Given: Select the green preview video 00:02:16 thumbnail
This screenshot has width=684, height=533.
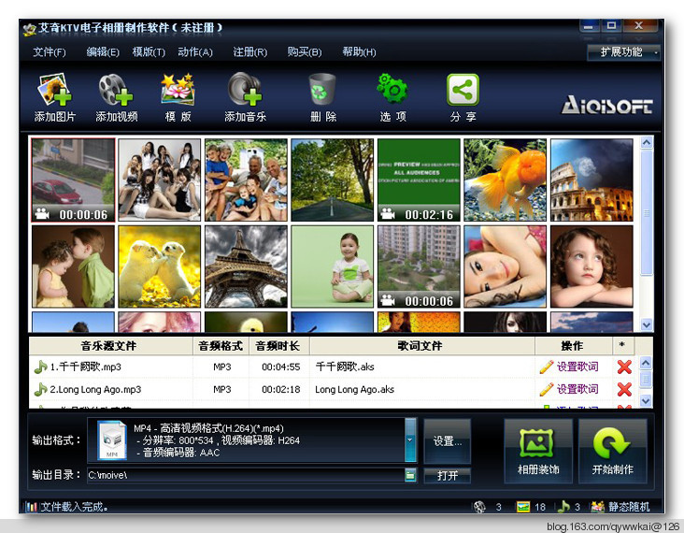Looking at the screenshot, I should (419, 180).
